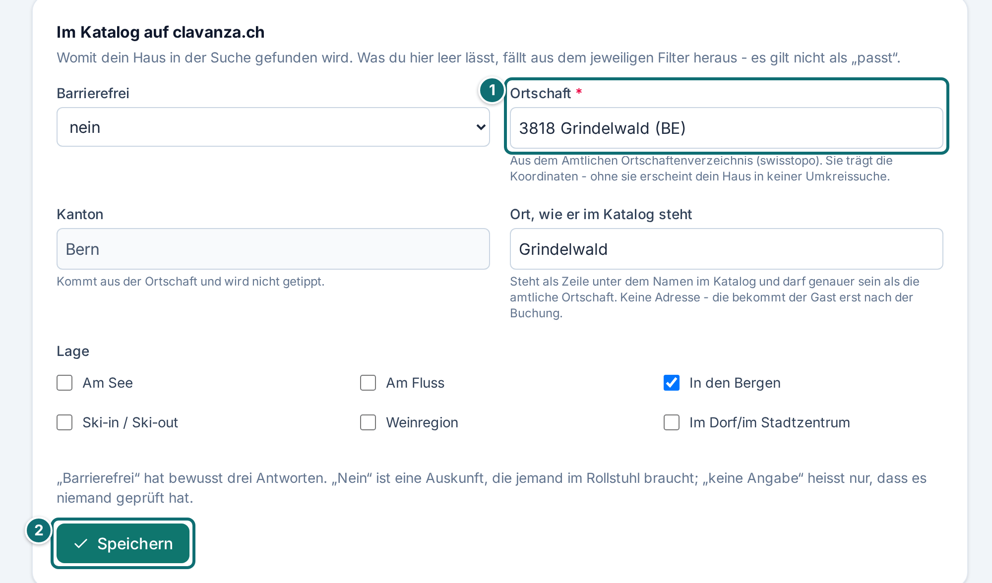
Task: Click the "Aus dem Amtlichen Ortschaftenverzeichnis" help text
Action: pyautogui.click(x=701, y=169)
